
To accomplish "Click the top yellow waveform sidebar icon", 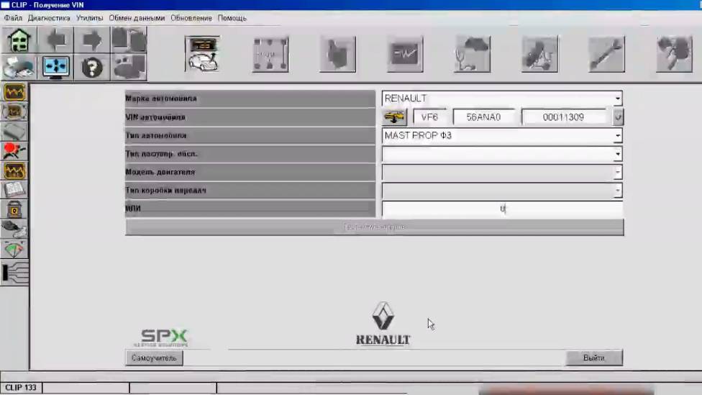I will [x=14, y=92].
